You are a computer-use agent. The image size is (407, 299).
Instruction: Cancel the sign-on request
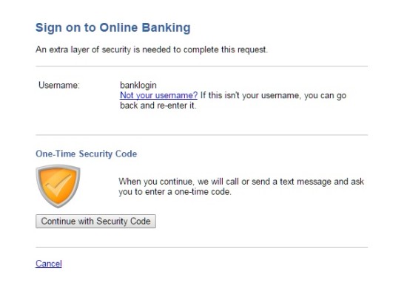pyautogui.click(x=49, y=264)
